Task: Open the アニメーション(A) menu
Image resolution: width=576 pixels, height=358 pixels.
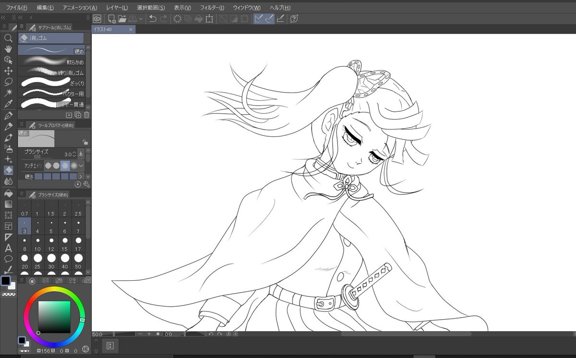Action: click(x=80, y=8)
